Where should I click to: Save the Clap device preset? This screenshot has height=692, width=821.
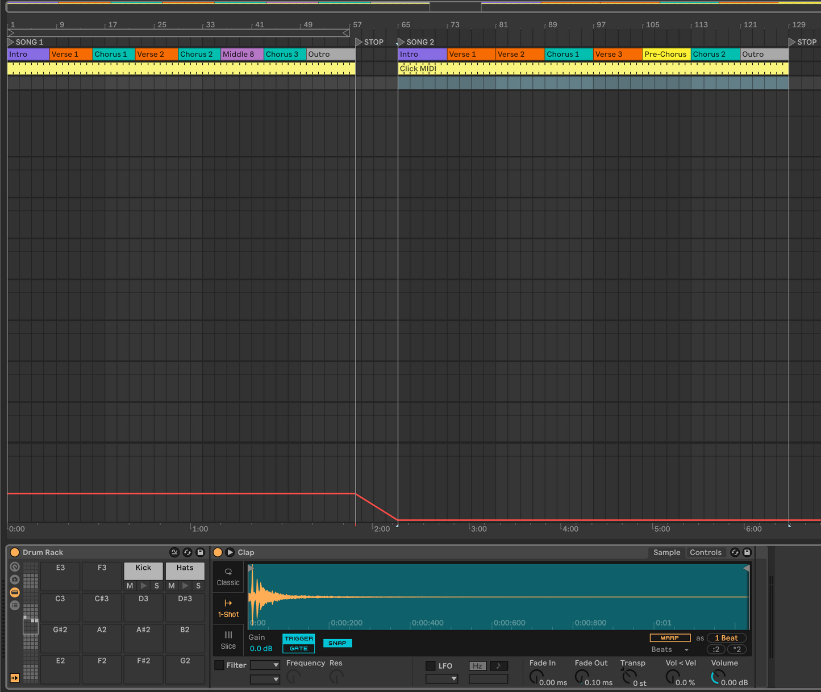[747, 552]
